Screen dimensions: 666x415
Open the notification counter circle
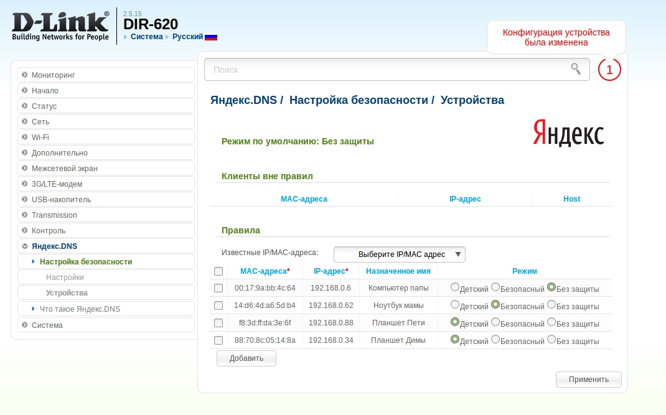coord(609,70)
